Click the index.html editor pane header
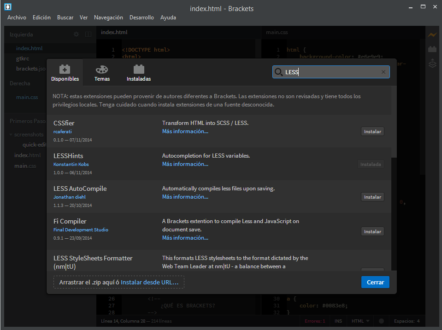This screenshot has height=330, width=442. [114, 32]
